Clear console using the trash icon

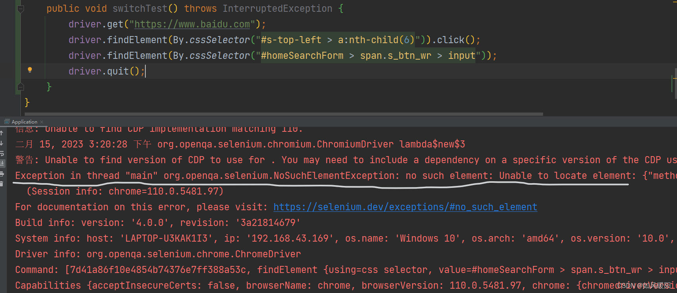click(2, 184)
